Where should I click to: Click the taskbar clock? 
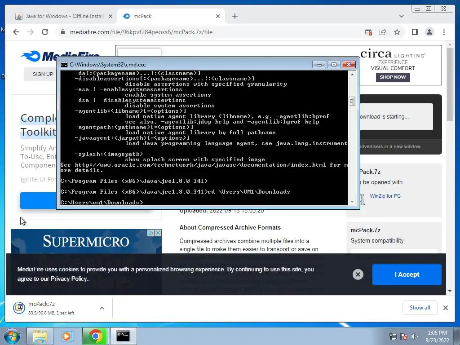point(437,336)
